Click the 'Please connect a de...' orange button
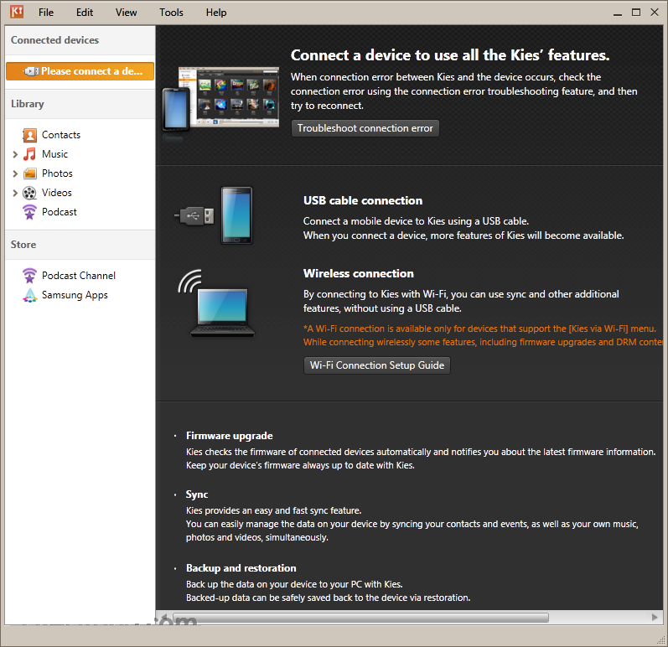The width and height of the screenshot is (668, 647). tap(80, 71)
